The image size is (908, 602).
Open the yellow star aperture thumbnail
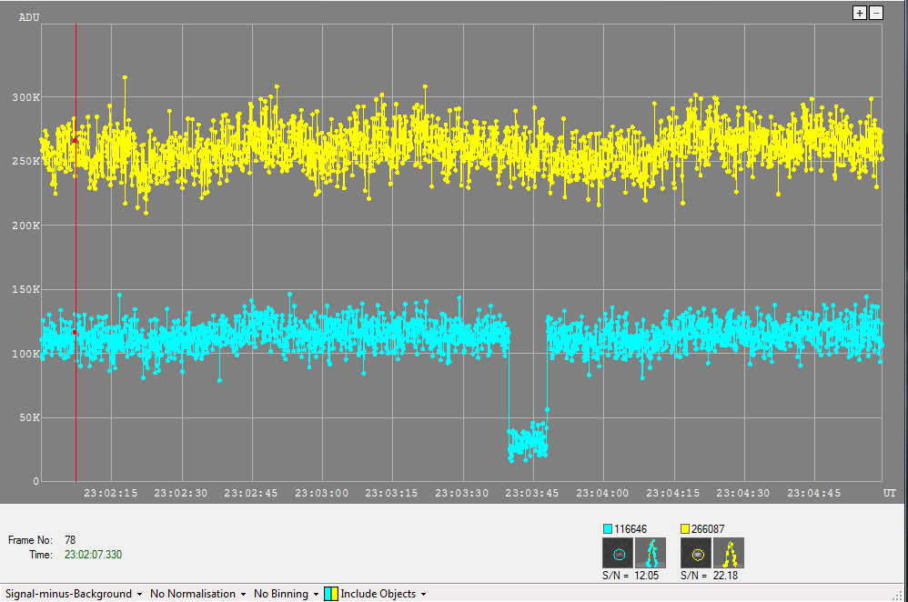(697, 553)
